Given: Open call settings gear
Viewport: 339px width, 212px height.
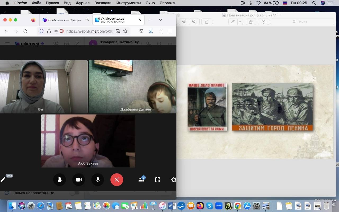Looking at the screenshot, I should pyautogui.click(x=173, y=180).
